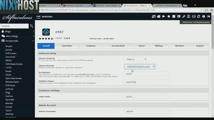Switch to the Features tab

click(x=91, y=46)
